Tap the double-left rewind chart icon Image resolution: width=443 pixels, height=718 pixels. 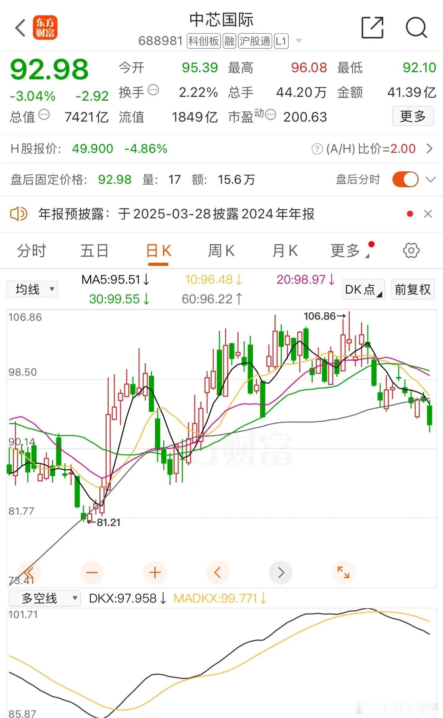pos(29,573)
